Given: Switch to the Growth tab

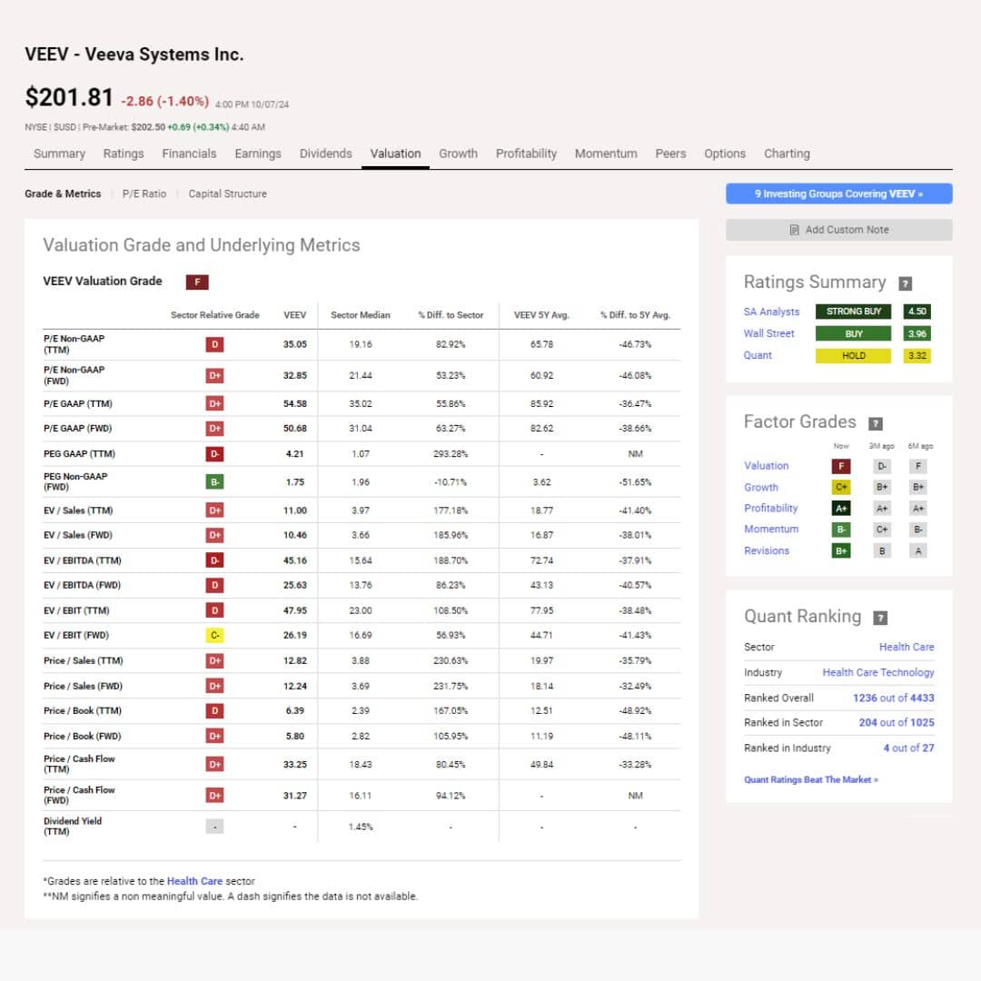Looking at the screenshot, I should (458, 154).
